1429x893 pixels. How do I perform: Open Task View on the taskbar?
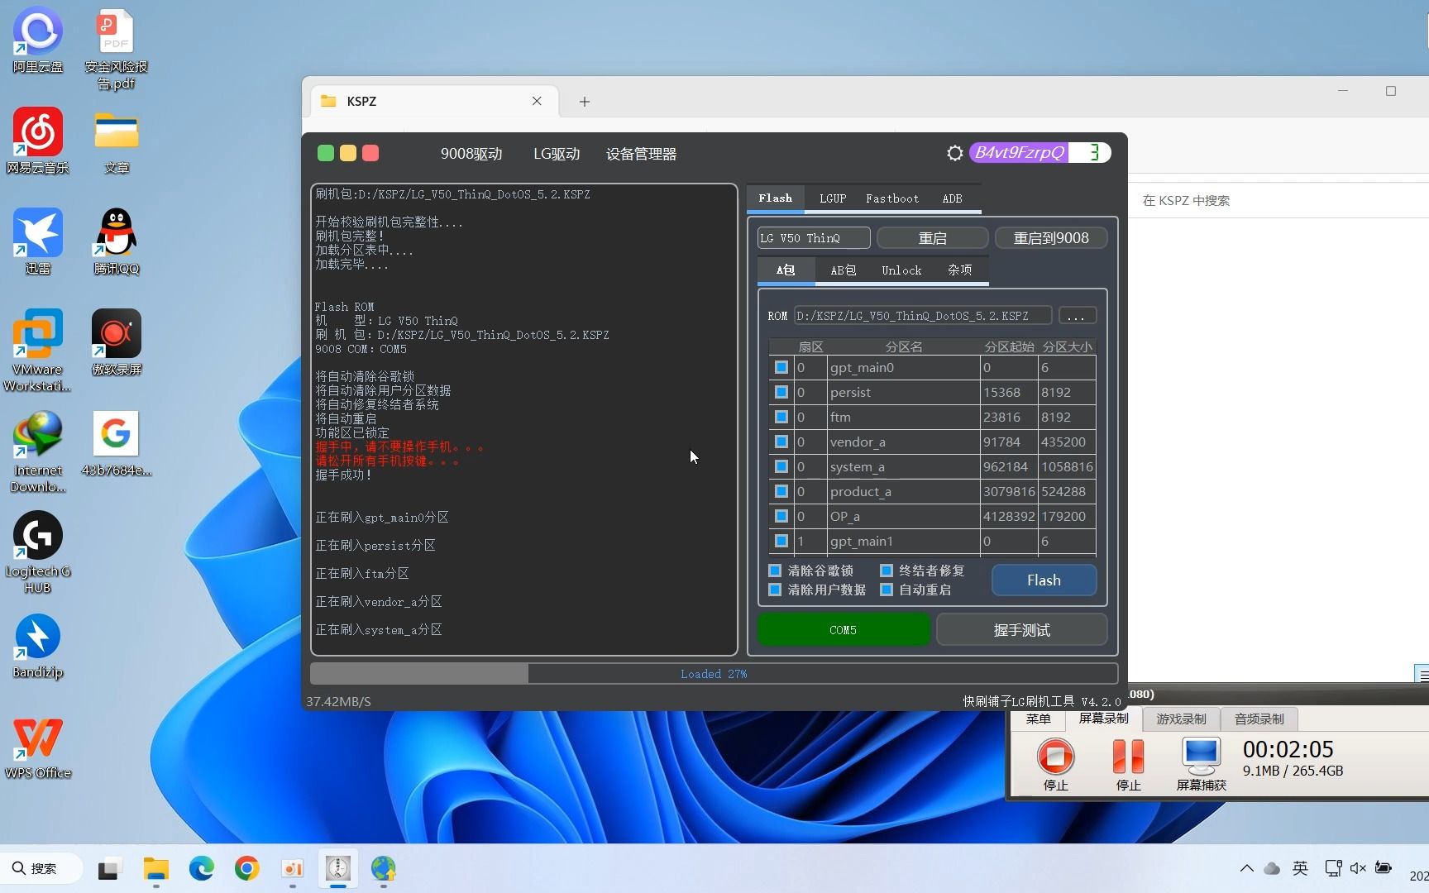click(x=109, y=868)
